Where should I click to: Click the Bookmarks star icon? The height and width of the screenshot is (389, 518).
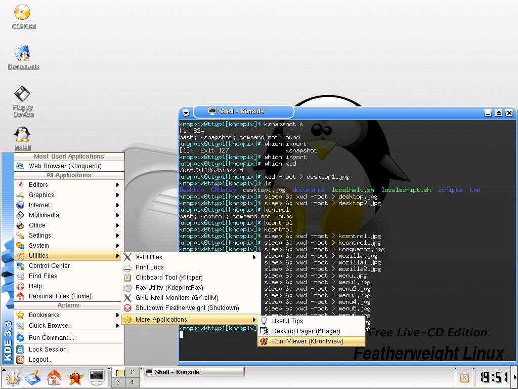coord(20,315)
